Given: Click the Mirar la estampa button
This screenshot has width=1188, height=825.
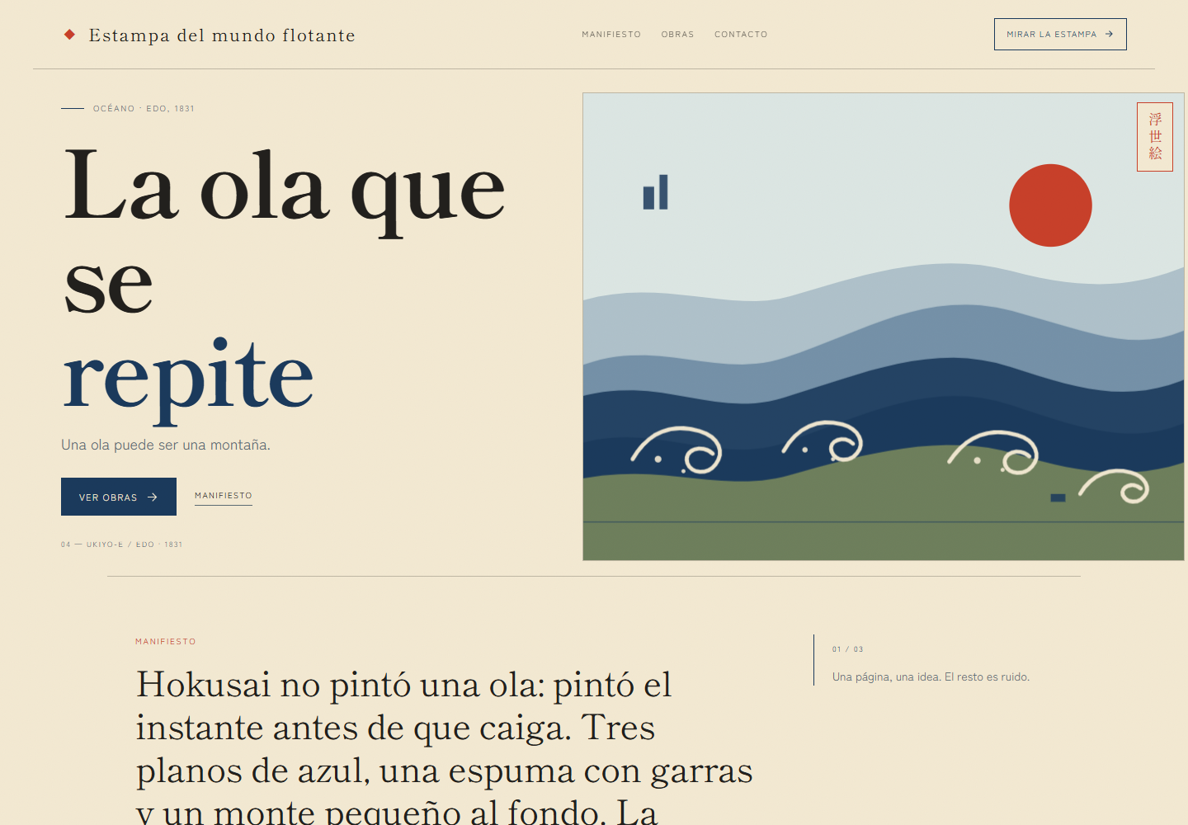Looking at the screenshot, I should (x=1060, y=34).
